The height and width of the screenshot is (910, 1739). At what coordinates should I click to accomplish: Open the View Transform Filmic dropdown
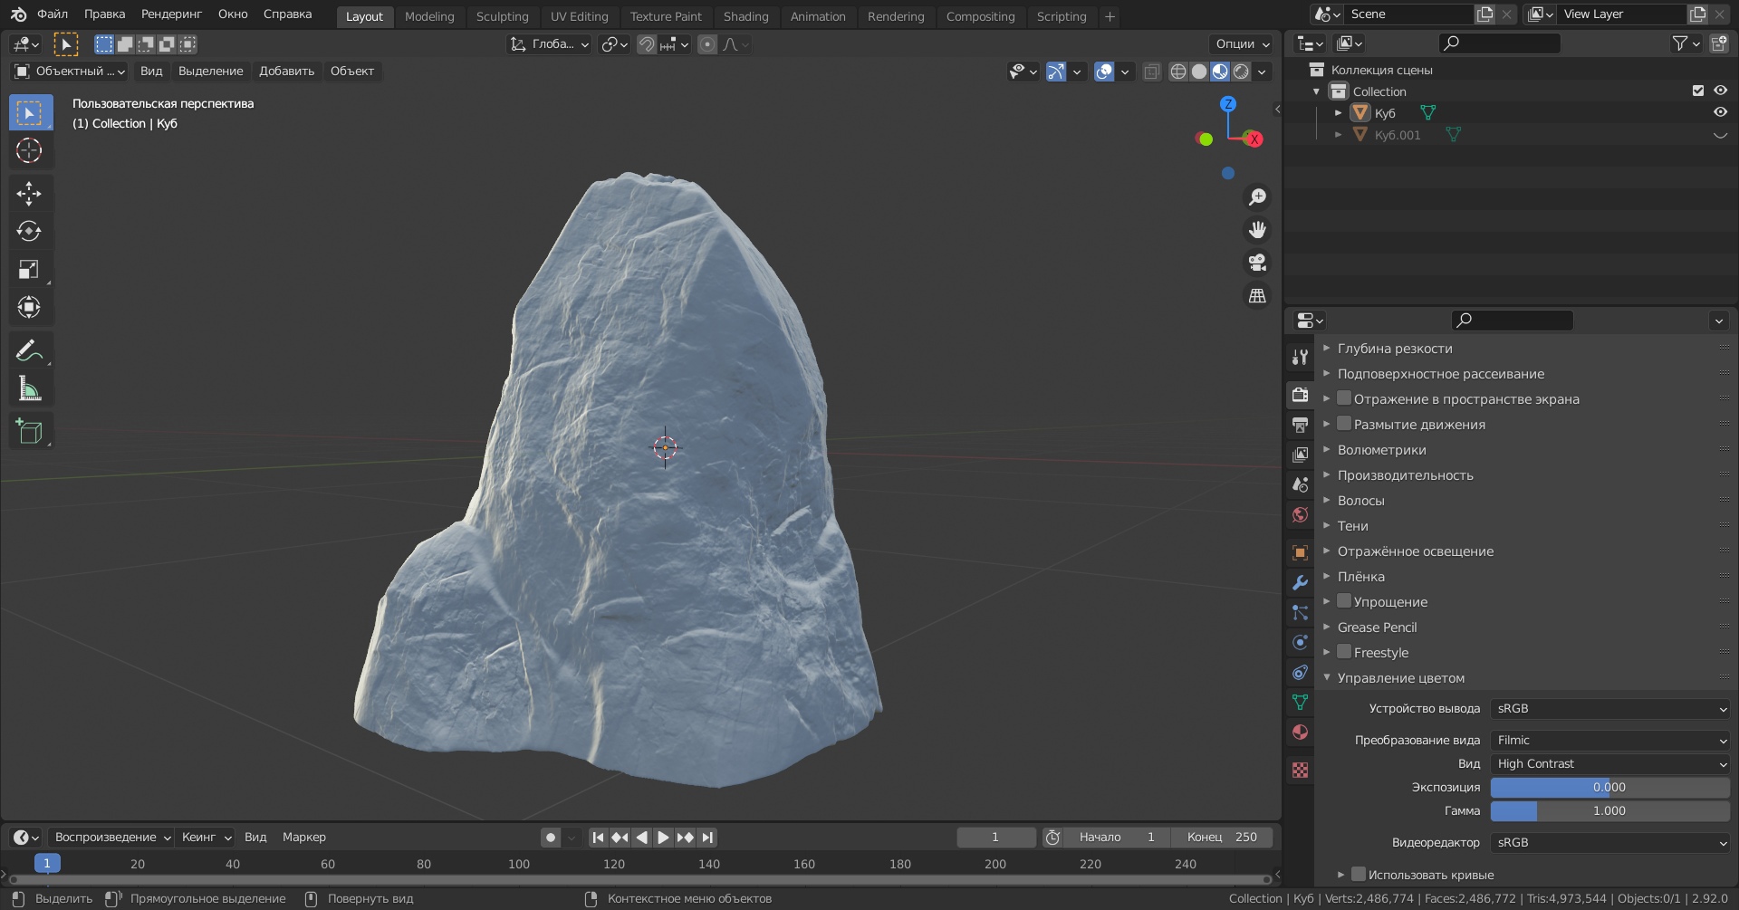pos(1610,740)
